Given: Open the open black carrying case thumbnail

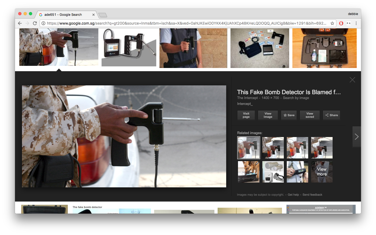Looking at the screenshot, I should tap(325, 48).
